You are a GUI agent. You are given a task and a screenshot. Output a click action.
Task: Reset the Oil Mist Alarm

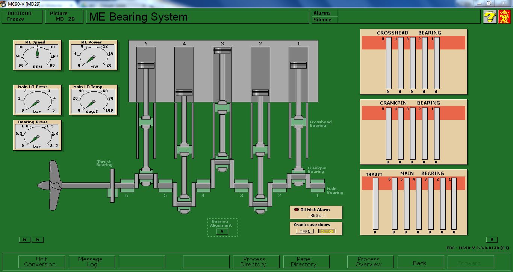click(316, 215)
